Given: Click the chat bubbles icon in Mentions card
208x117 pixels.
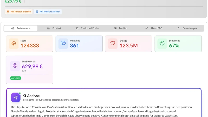Looking at the screenshot, I should click(63, 43).
